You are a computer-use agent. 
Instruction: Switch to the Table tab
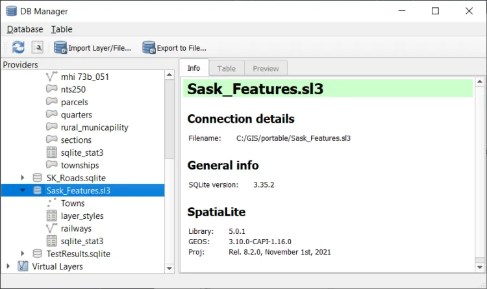tap(227, 69)
